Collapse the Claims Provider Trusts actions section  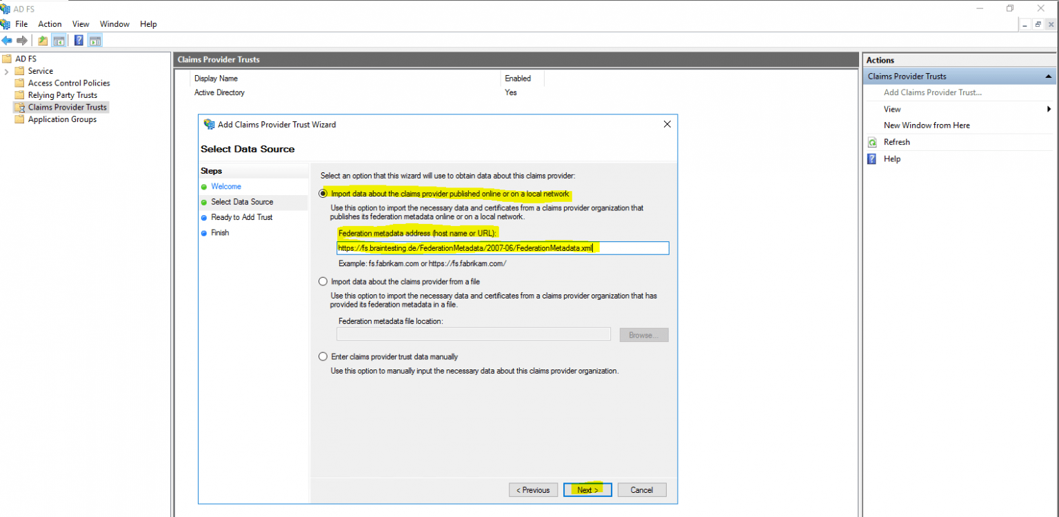(1048, 76)
